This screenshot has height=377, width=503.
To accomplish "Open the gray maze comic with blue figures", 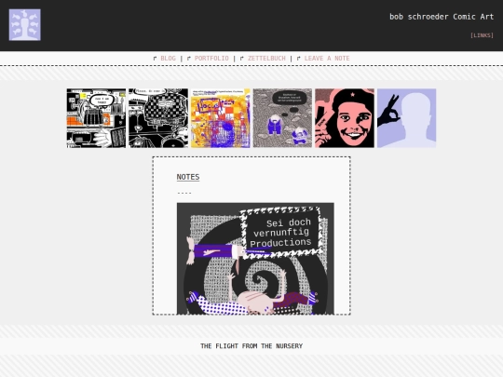I will pyautogui.click(x=282, y=118).
